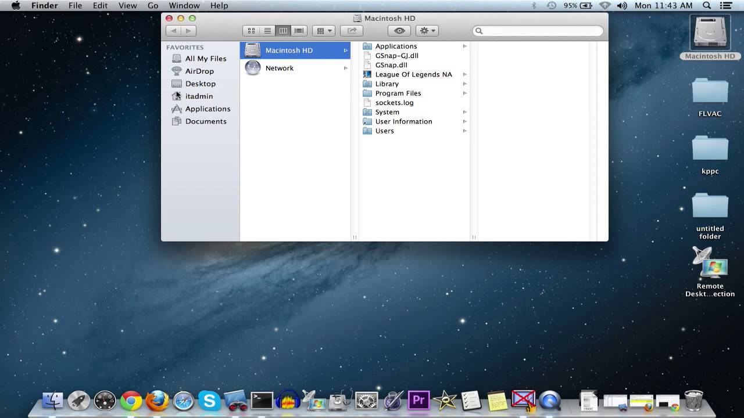
Task: Click the volume icon in menu bar
Action: click(622, 5)
